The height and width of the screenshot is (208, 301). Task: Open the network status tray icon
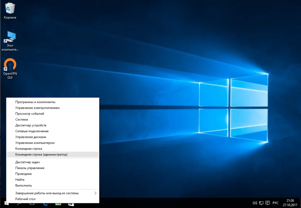coord(261,203)
